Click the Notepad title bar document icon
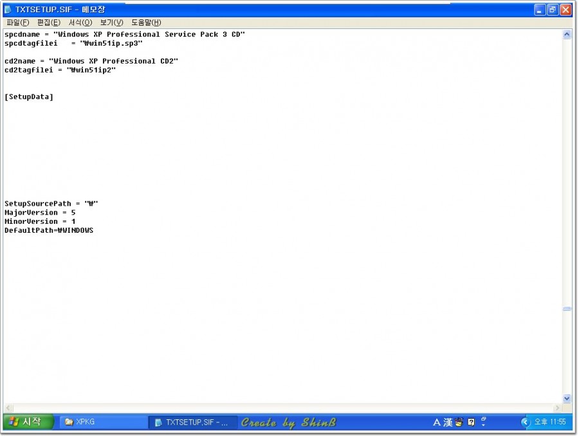The height and width of the screenshot is (436, 579). pyautogui.click(x=8, y=9)
